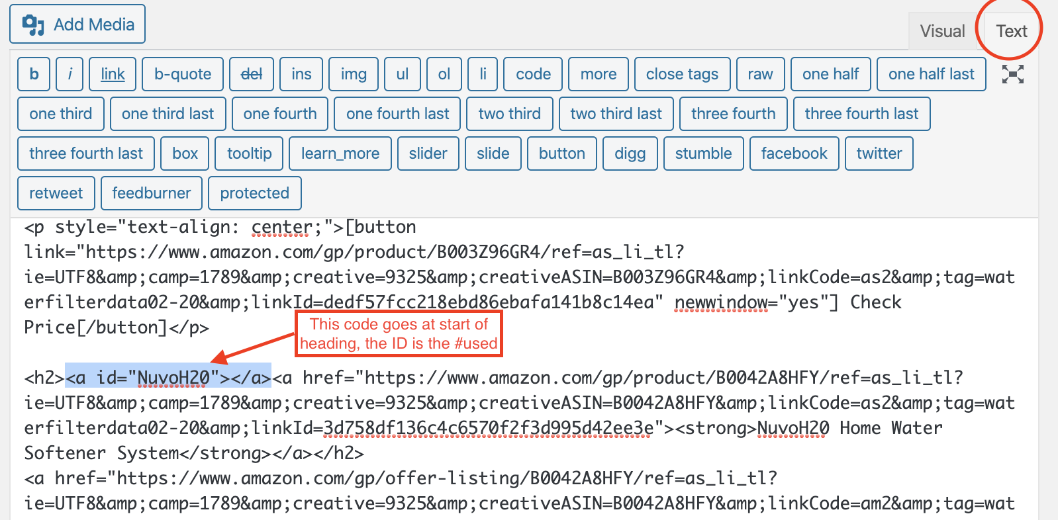Apply the del strikethrough tag
This screenshot has height=520, width=1058.
click(x=251, y=74)
